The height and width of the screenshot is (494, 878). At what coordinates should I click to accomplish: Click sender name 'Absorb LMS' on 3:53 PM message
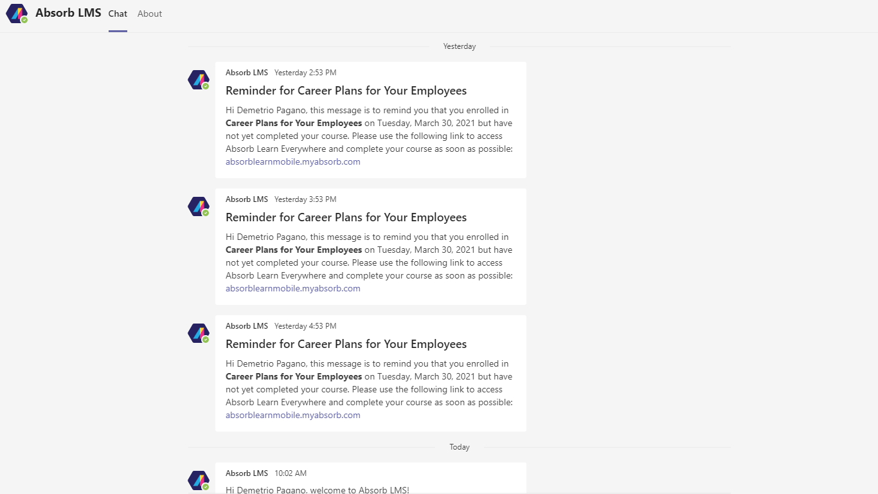point(247,199)
